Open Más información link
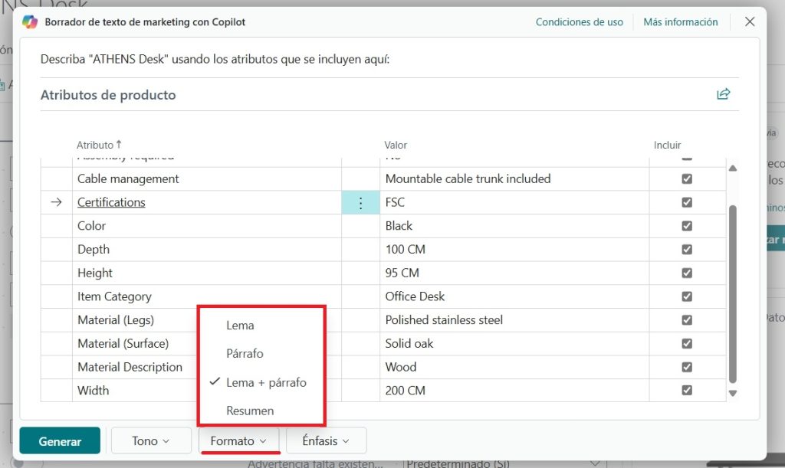 click(681, 22)
